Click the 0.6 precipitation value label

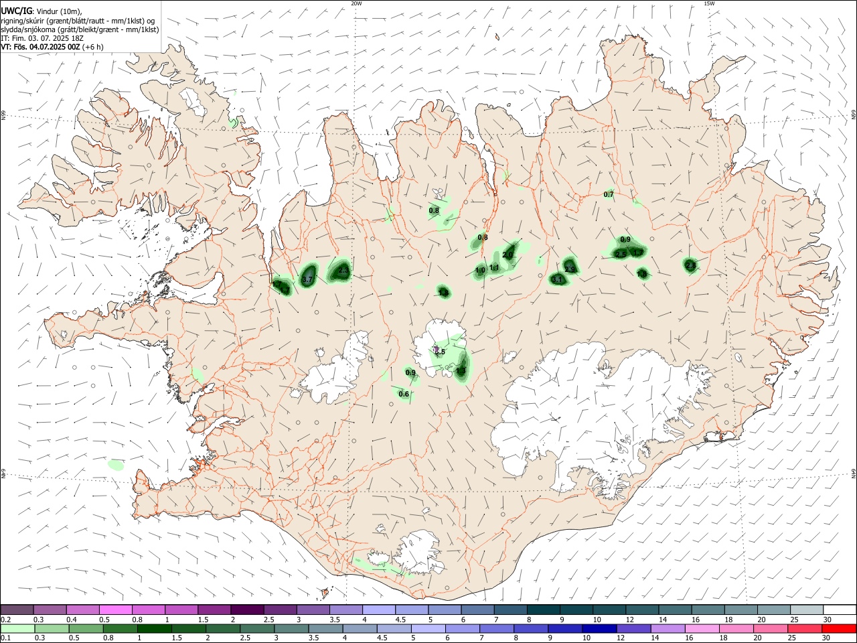click(x=404, y=394)
